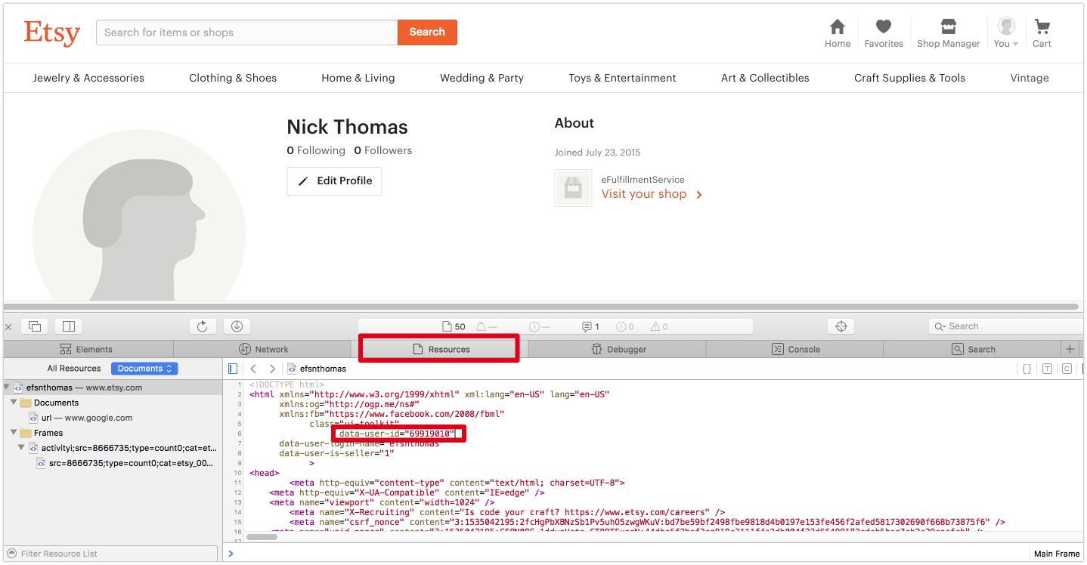Click the forward arrow in resource path bar
This screenshot has width=1087, height=565.
click(x=272, y=369)
